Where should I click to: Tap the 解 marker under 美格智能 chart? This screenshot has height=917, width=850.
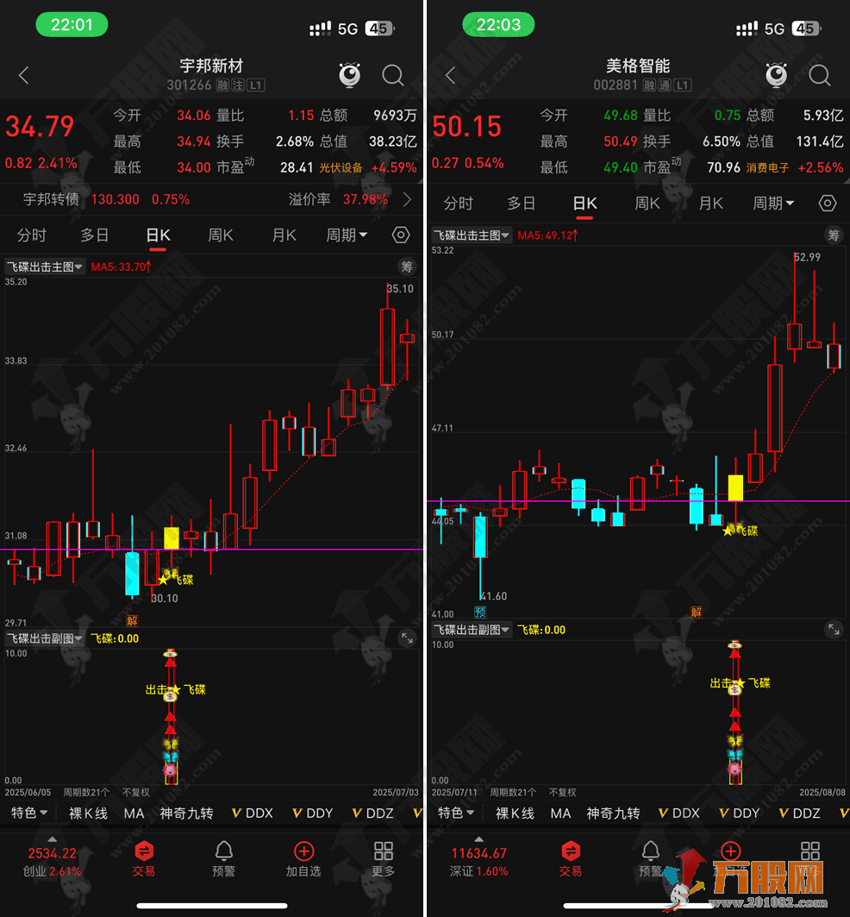click(696, 612)
